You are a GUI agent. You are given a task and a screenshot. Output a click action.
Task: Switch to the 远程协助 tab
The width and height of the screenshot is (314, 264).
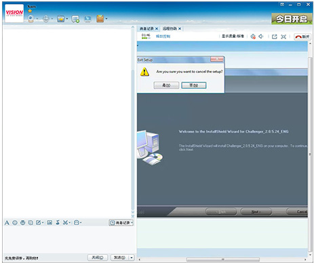(x=170, y=28)
